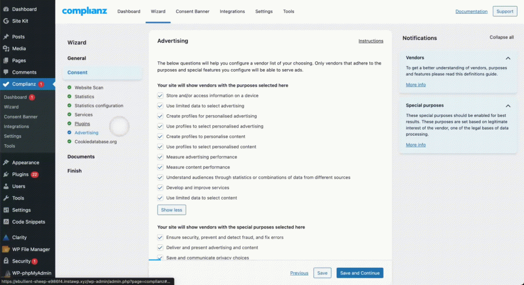Image resolution: width=524 pixels, height=285 pixels.
Task: Toggle 'Develop and improve services' checkbox
Action: [x=160, y=187]
